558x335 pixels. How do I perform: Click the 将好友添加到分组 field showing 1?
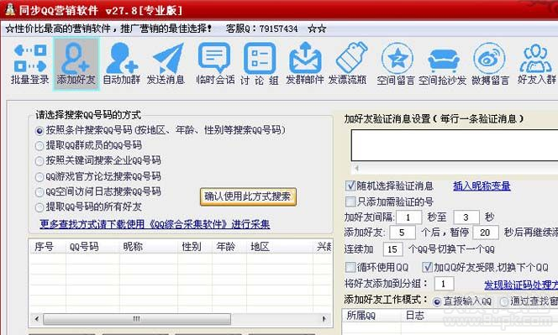[444, 284]
